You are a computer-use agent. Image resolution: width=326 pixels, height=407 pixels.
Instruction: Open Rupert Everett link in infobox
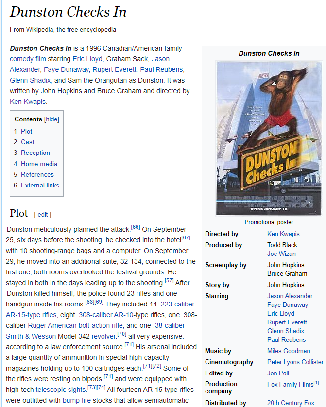tap(287, 322)
